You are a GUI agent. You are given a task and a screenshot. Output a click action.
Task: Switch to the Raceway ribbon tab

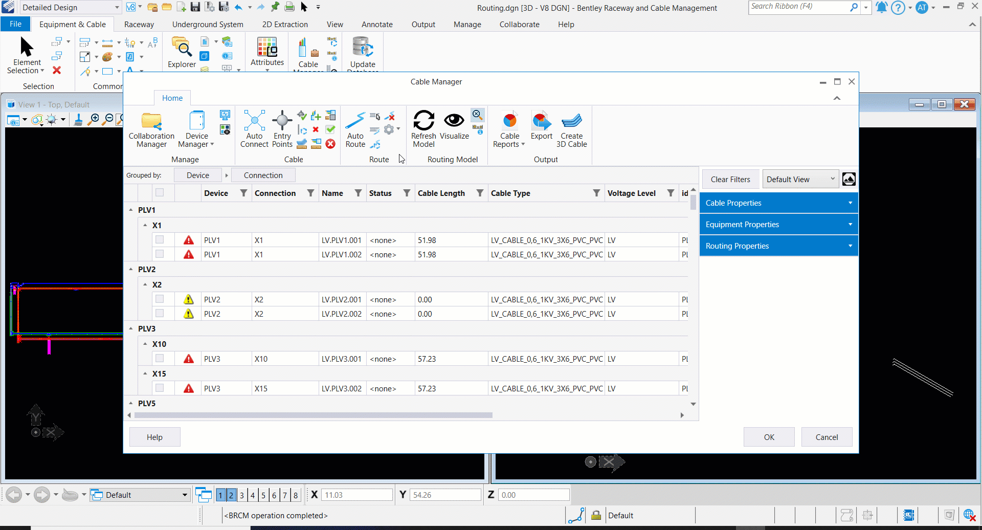click(139, 25)
